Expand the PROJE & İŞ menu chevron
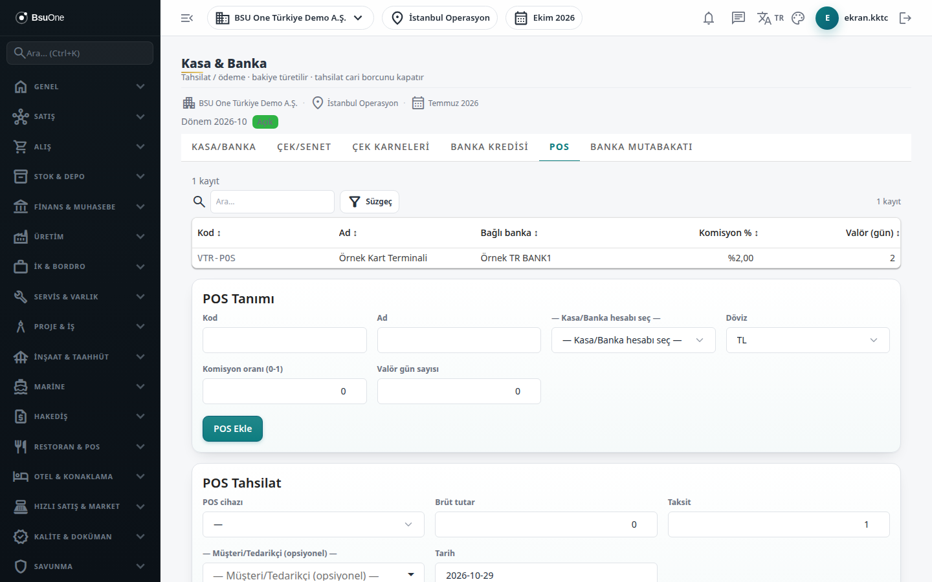This screenshot has width=932, height=582. click(140, 327)
